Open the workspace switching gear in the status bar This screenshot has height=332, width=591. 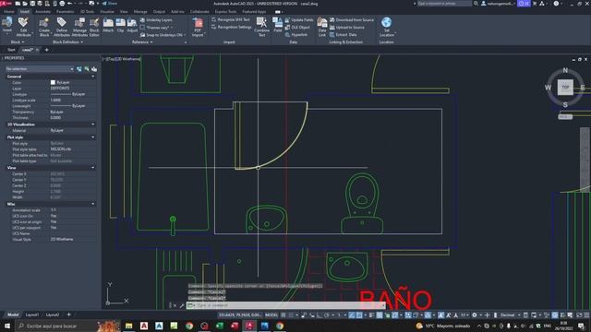click(474, 315)
